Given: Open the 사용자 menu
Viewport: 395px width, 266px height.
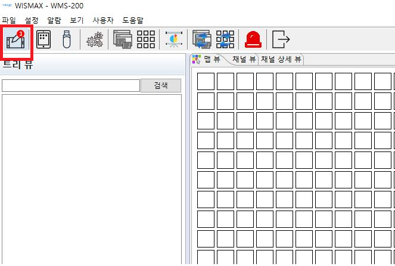Looking at the screenshot, I should pyautogui.click(x=103, y=20).
